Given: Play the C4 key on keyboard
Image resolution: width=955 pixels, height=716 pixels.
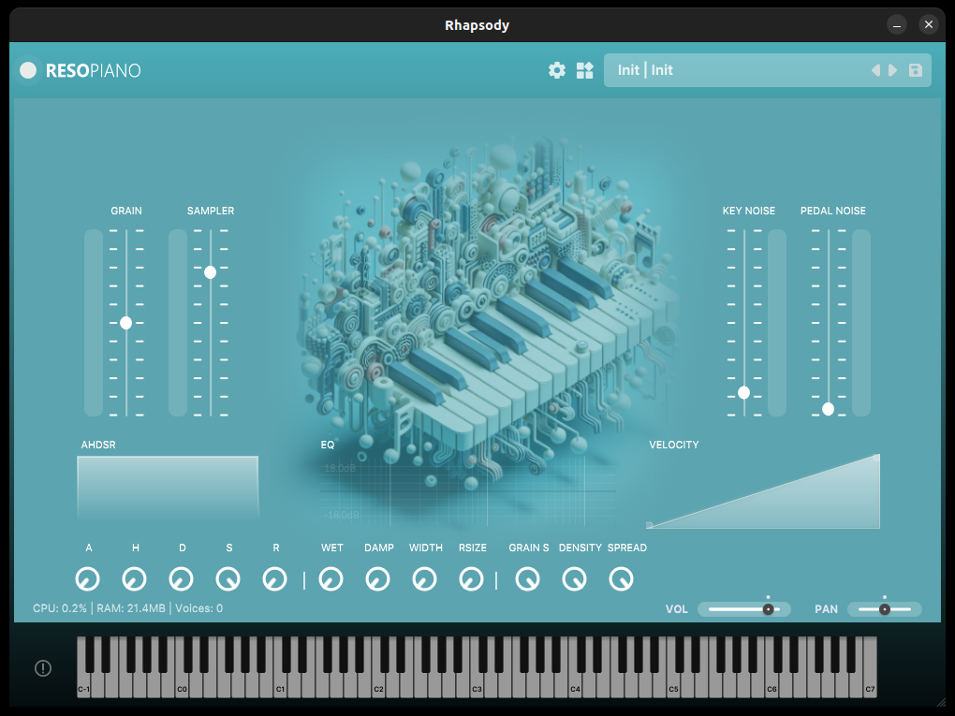Looking at the screenshot, I should click(575, 687).
